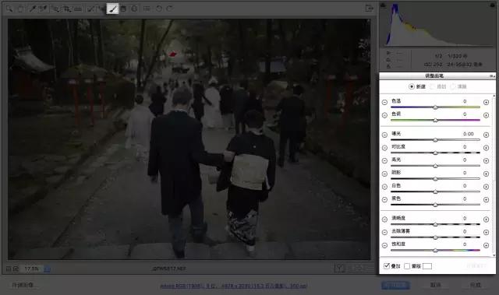The width and height of the screenshot is (499, 295).
Task: Click the minus button for 色调
Action: pos(384,115)
